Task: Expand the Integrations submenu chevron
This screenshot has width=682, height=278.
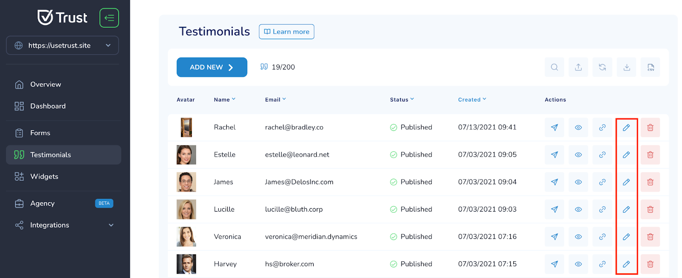Action: click(111, 225)
